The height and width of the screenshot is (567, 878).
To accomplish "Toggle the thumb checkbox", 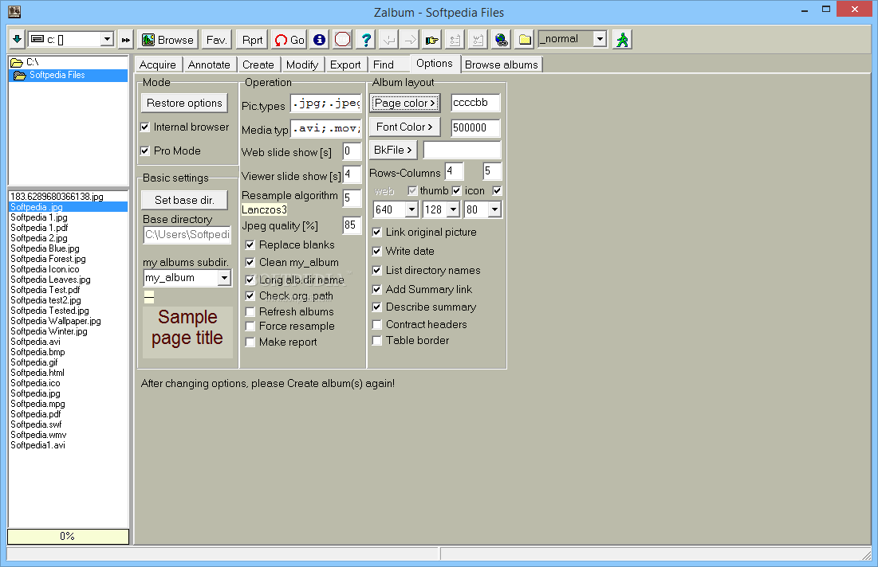I will pos(456,190).
